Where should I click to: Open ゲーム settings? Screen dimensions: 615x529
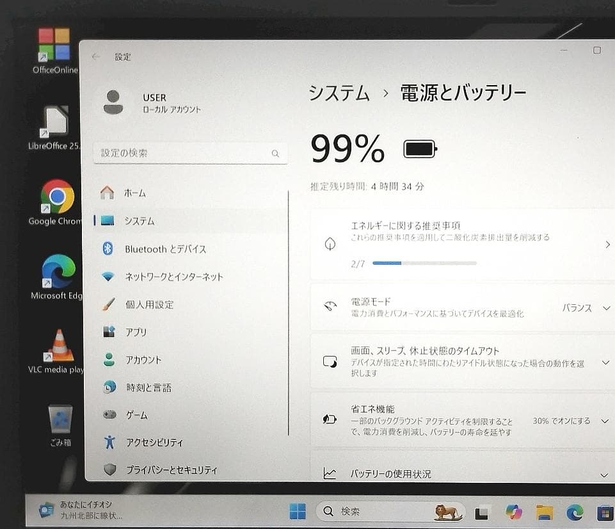(x=138, y=415)
